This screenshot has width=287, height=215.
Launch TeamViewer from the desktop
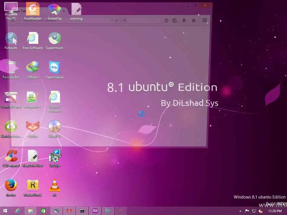(x=55, y=70)
